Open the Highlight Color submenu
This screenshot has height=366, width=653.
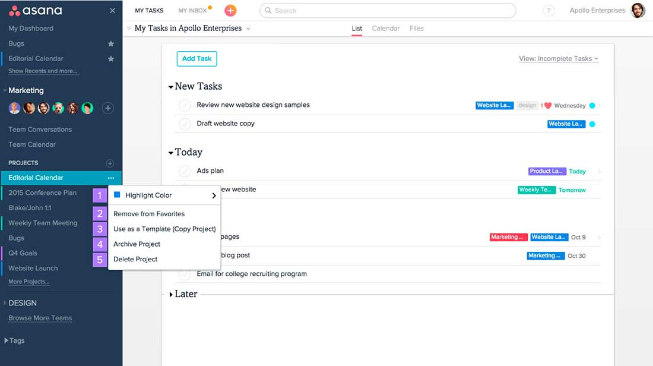(x=164, y=195)
